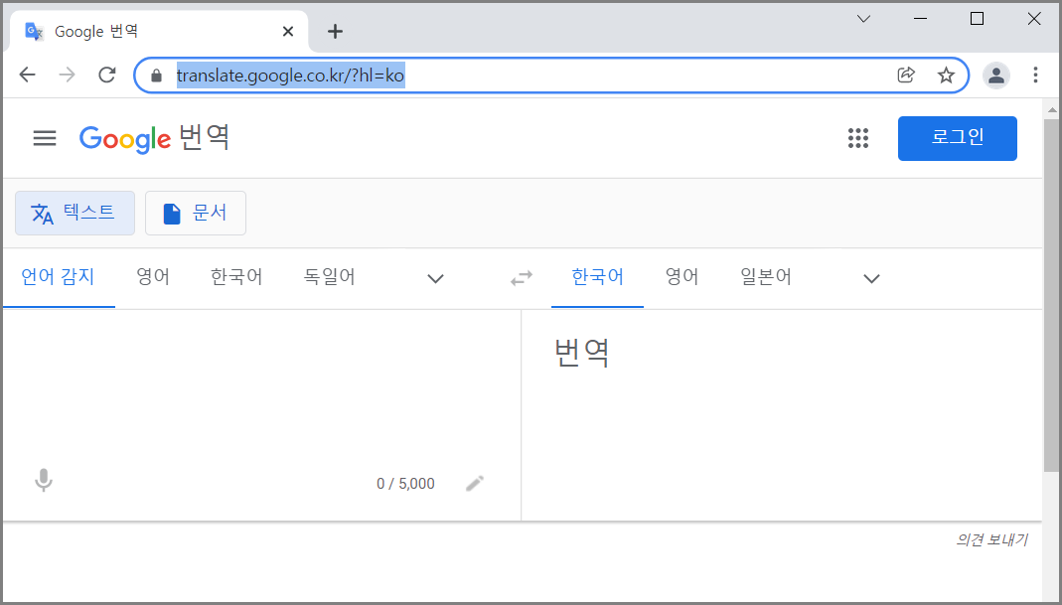The image size is (1062, 605).
Task: Select 영어 as target language
Action: (683, 277)
